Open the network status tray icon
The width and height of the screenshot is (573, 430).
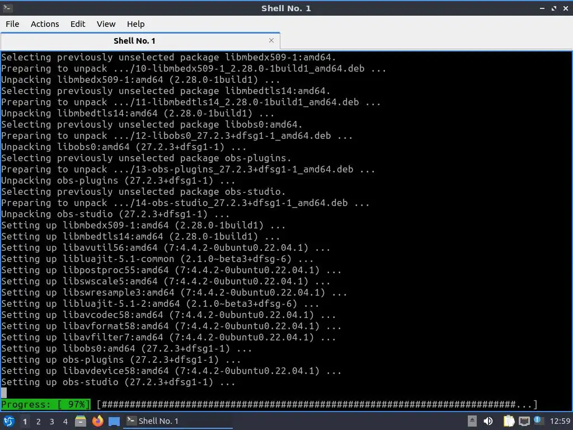click(524, 422)
